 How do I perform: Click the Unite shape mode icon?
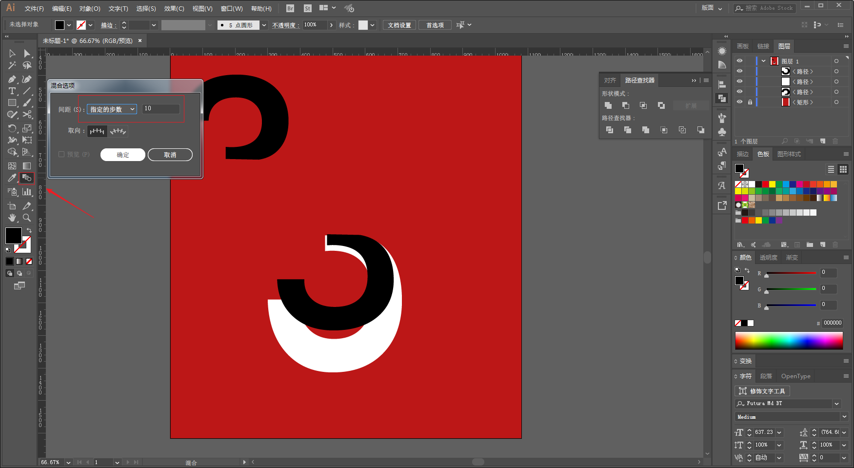608,105
